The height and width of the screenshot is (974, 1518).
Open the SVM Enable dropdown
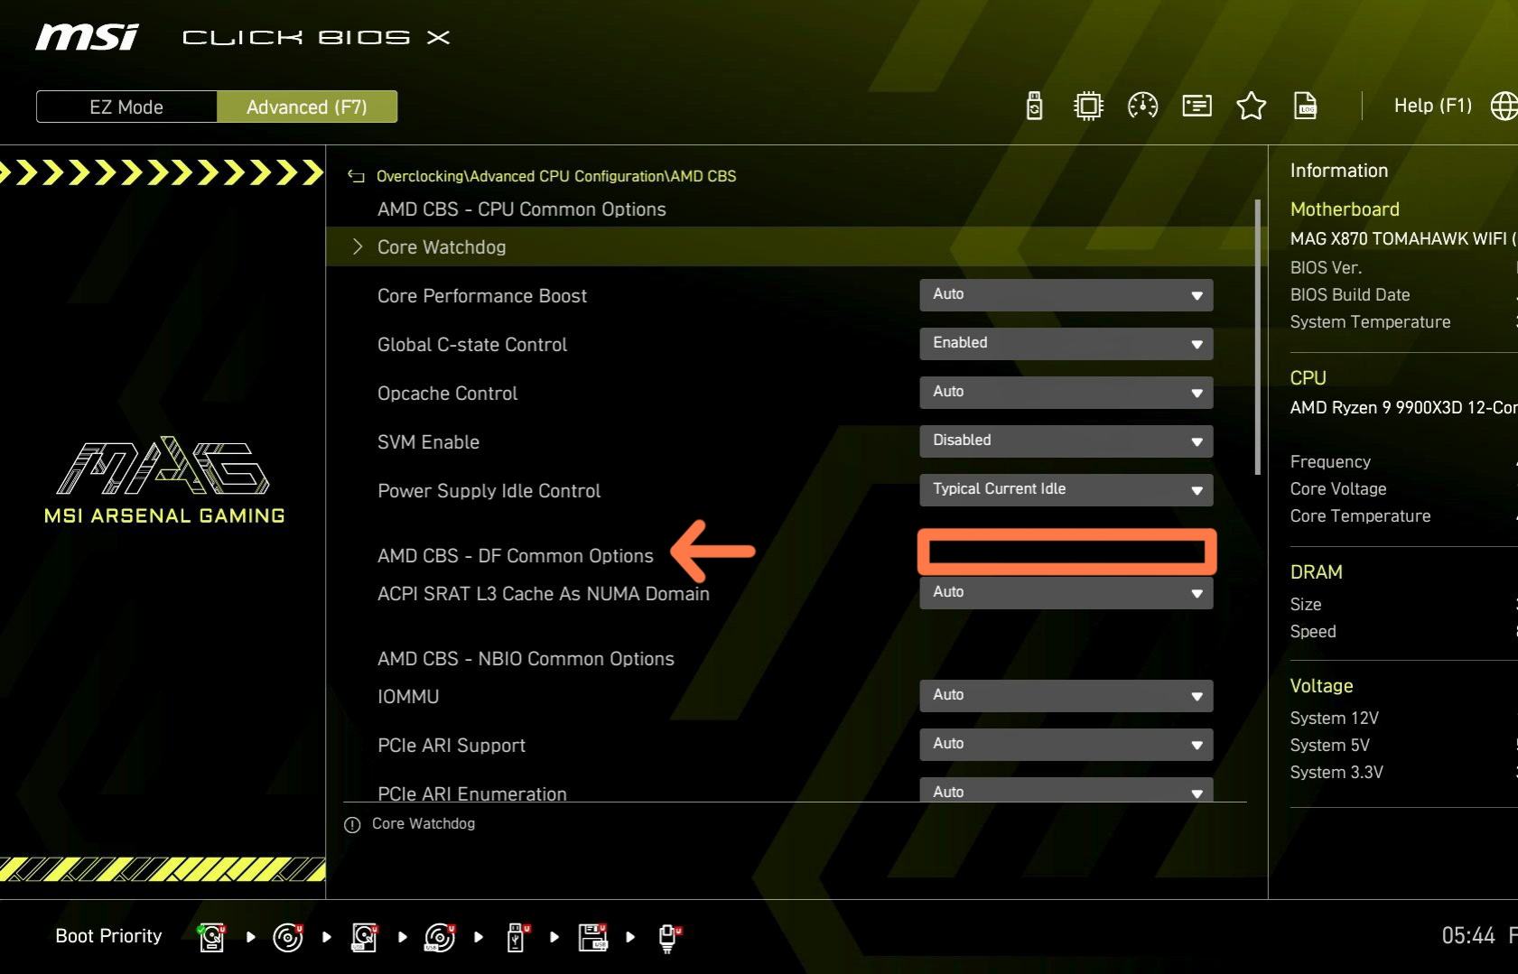click(1066, 441)
